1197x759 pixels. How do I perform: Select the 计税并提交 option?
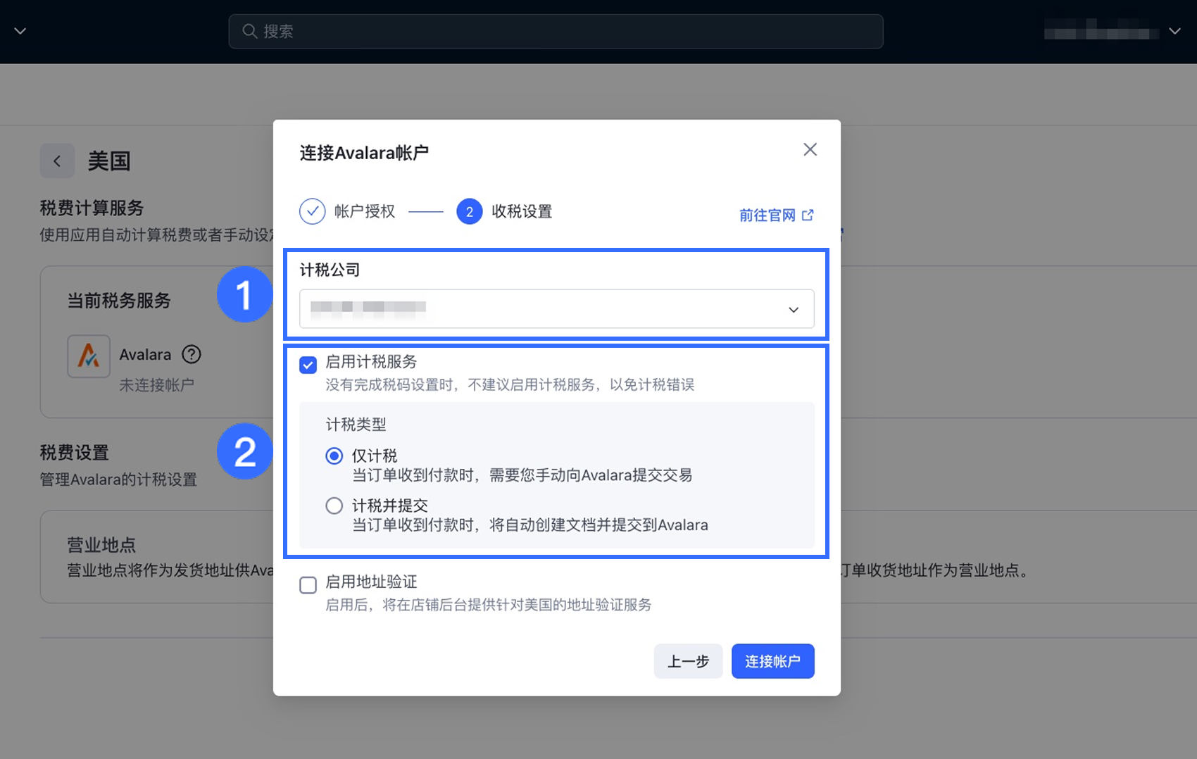(334, 505)
